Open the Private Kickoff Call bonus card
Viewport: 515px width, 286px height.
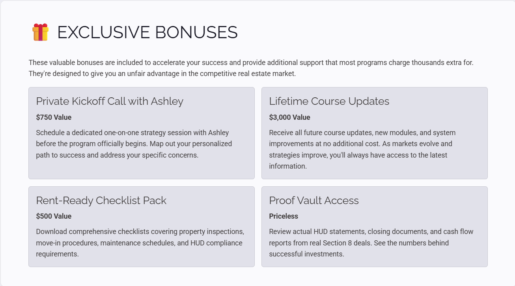click(141, 170)
